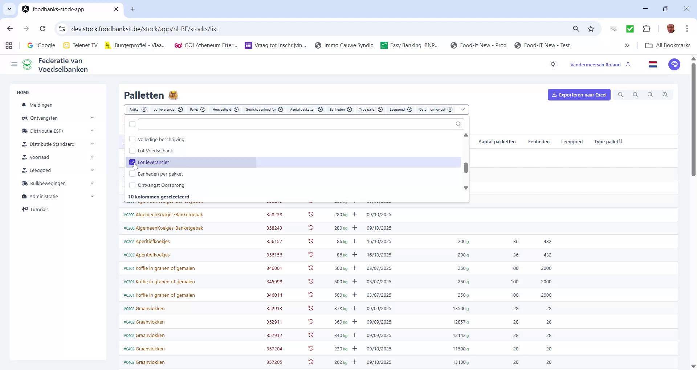The height and width of the screenshot is (370, 697).
Task: Click the history icon on pallet 358238
Action: pos(311,214)
